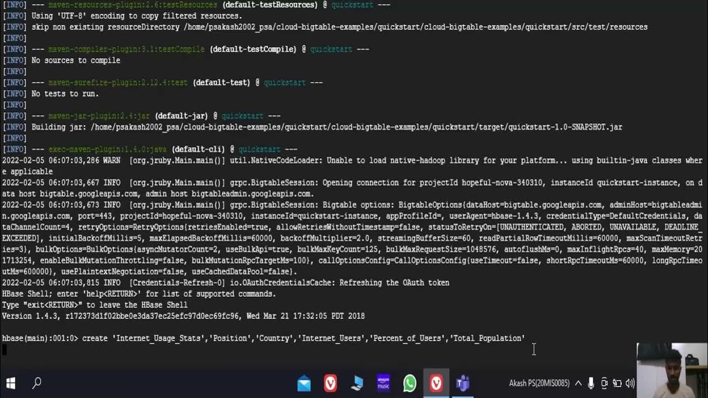Click 'maven-resources-plugin:2.6:testResources' text
Image resolution: width=708 pixels, height=398 pixels.
[133, 5]
